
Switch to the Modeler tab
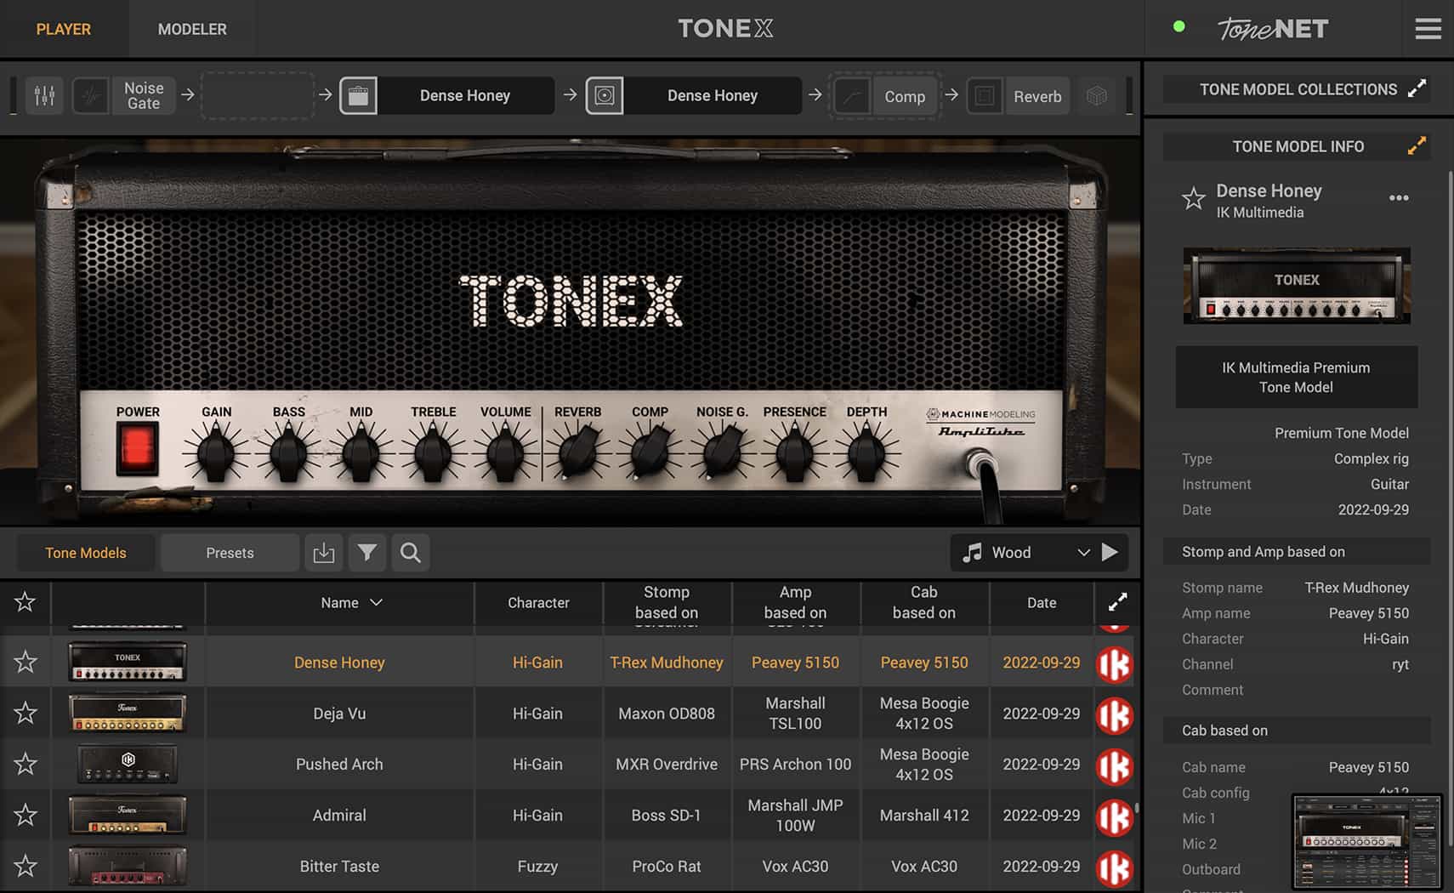[x=192, y=28]
